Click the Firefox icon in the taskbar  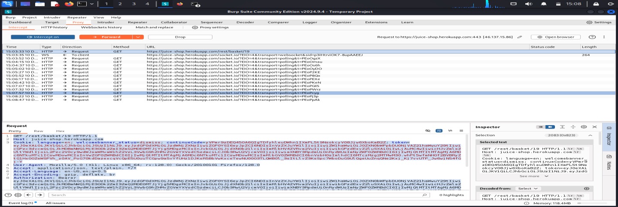pos(69,4)
